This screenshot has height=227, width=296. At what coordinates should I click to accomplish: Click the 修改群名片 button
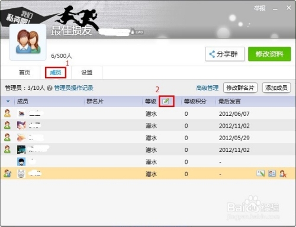[x=240, y=87]
